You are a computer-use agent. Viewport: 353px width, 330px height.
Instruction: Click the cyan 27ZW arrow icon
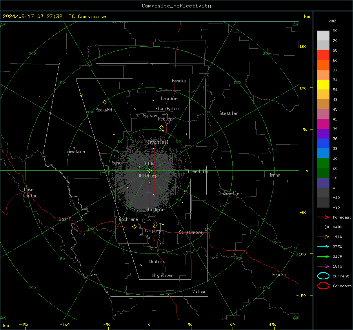(x=323, y=247)
